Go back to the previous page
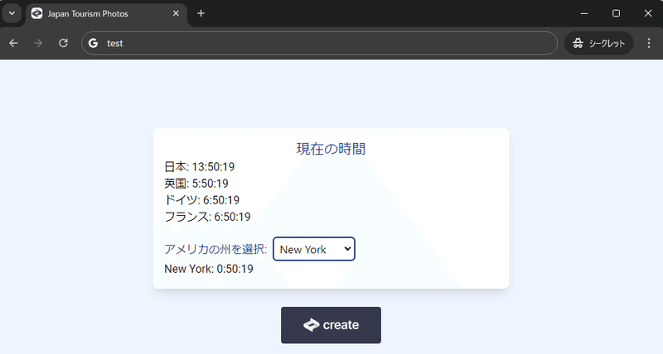Viewport: 663px width, 354px height. click(13, 43)
